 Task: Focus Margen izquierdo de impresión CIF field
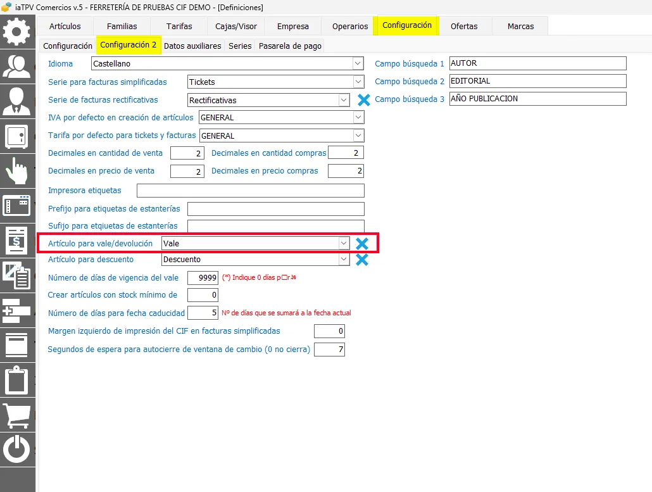coord(329,331)
